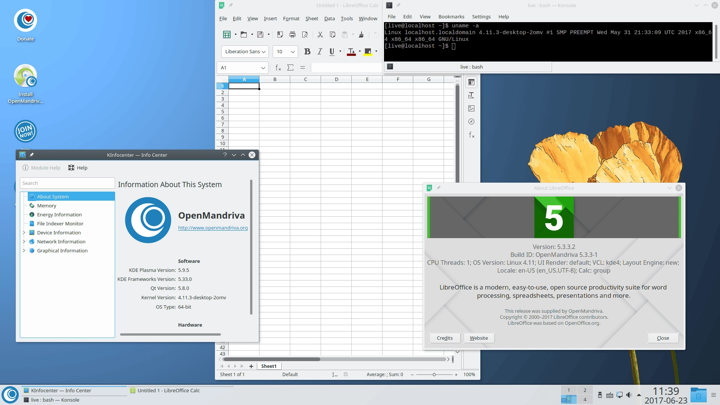Viewport: 720px width, 405px height.
Task: Open the font size 10 dropdown
Action: pyautogui.click(x=293, y=52)
